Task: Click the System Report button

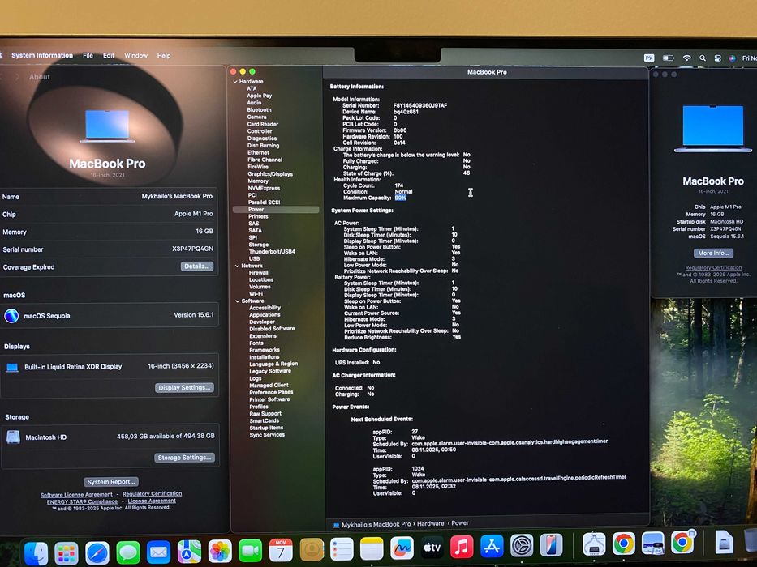Action: coord(111,482)
